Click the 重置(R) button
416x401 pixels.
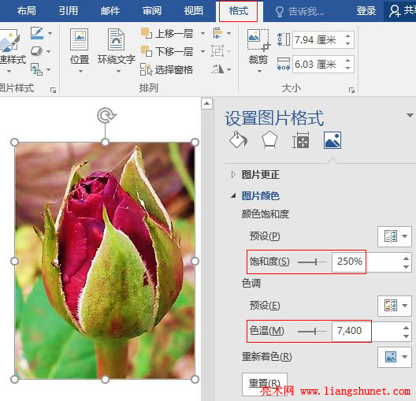click(x=265, y=384)
